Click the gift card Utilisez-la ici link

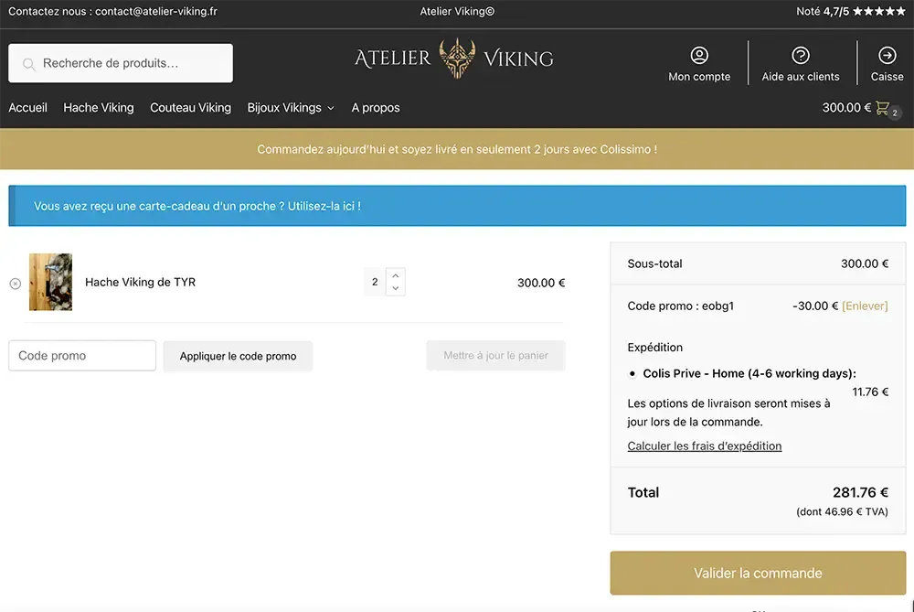pyautogui.click(x=324, y=206)
